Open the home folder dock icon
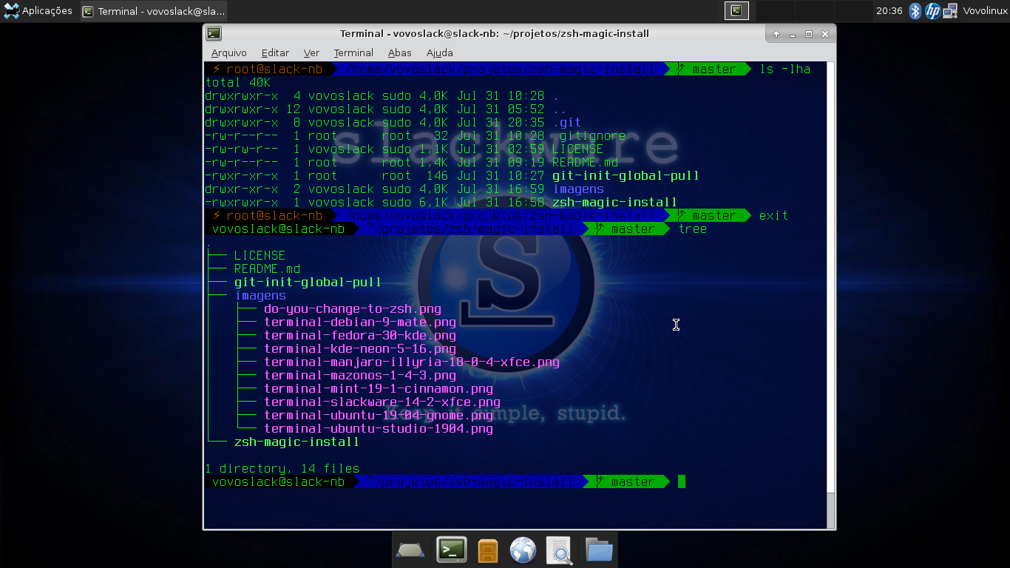The image size is (1010, 568). click(599, 550)
